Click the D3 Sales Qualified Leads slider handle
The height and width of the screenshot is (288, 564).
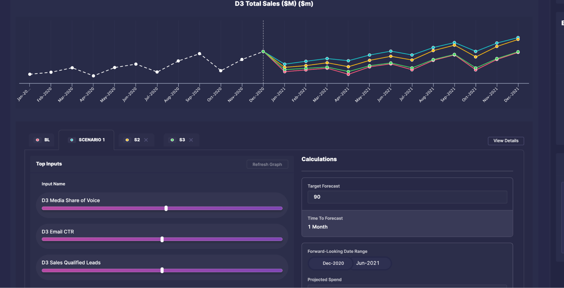coord(162,270)
